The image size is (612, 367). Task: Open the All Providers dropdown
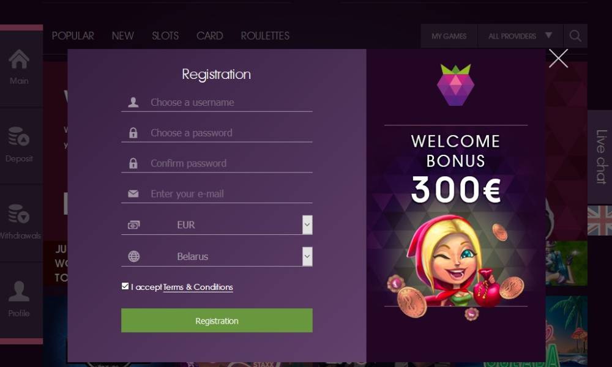tap(520, 36)
